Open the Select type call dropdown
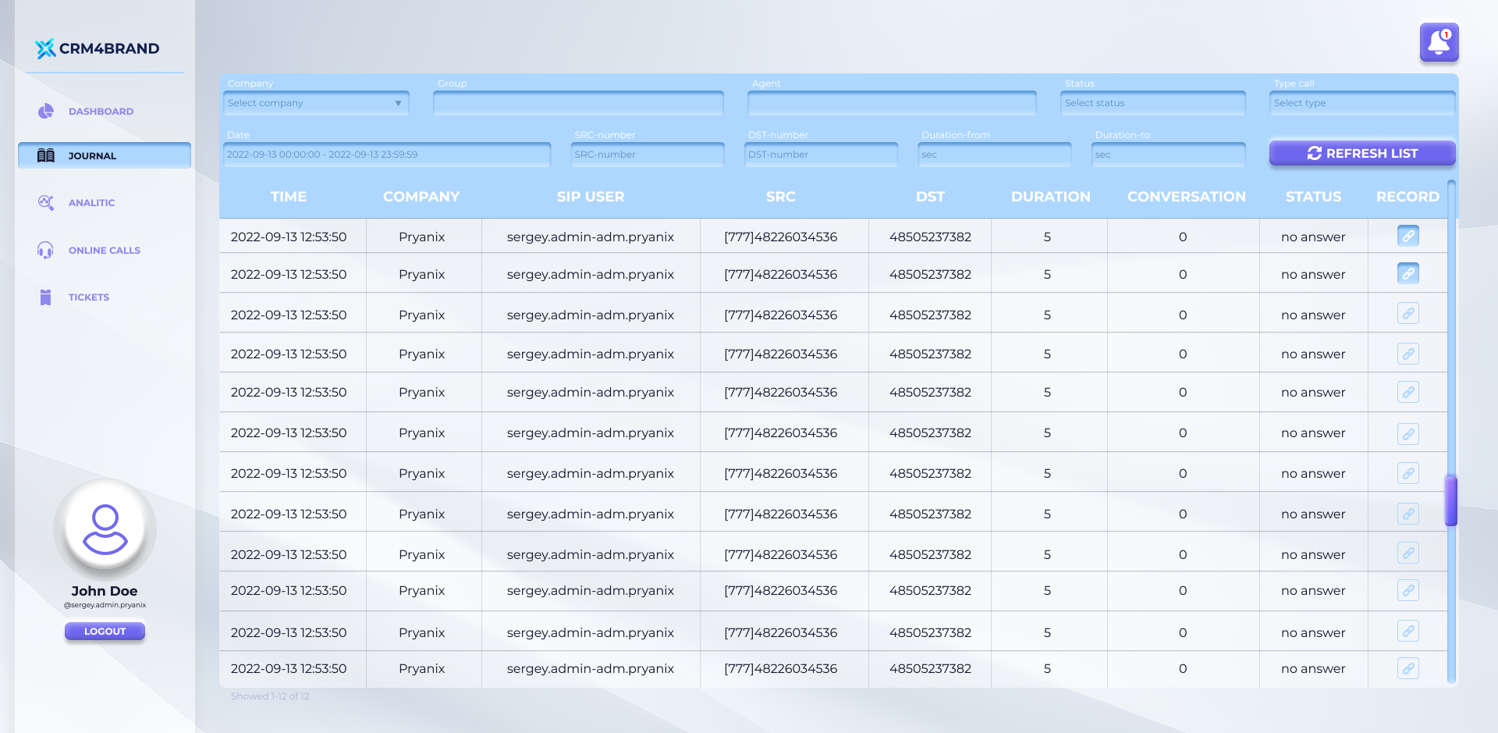 point(1361,103)
